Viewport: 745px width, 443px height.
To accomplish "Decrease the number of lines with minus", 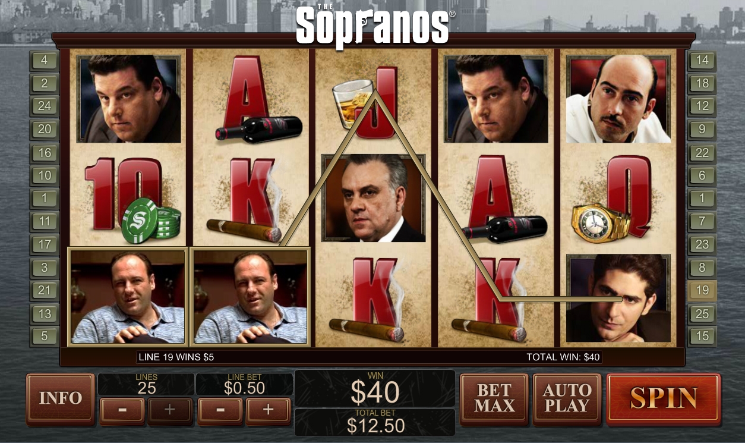I will (122, 410).
